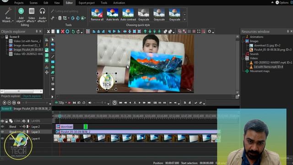
Task: Open the dropdown beside the gear icon above the preview
Action: (x=213, y=33)
